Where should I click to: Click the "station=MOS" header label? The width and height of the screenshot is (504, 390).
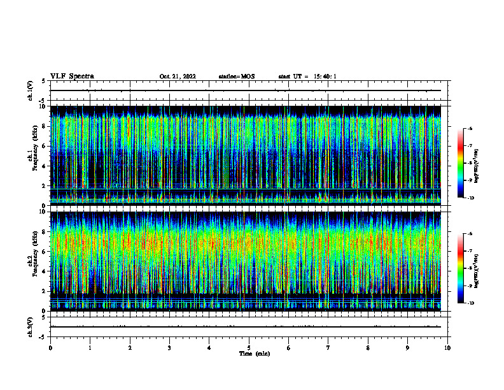(237, 76)
